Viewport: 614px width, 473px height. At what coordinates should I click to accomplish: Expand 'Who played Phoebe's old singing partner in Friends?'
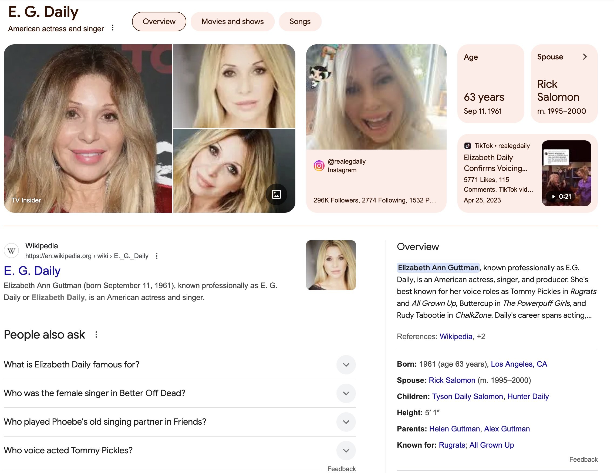tap(346, 422)
